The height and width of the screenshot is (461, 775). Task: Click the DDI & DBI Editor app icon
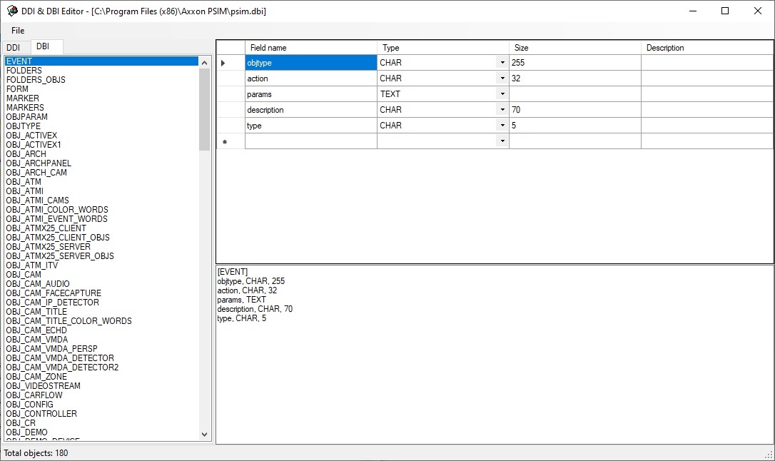tap(12, 11)
